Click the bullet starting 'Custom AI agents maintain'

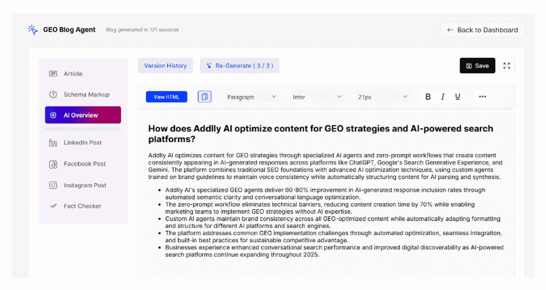[x=333, y=222]
